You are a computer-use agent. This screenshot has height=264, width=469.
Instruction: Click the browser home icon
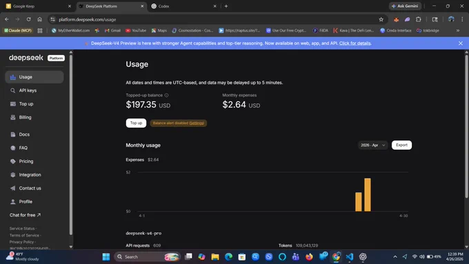pyautogui.click(x=39, y=19)
